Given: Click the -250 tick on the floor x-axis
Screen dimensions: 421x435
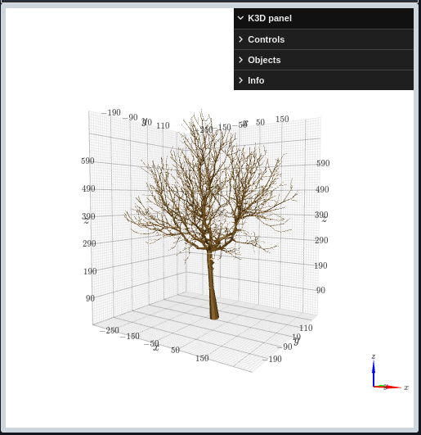Looking at the screenshot, I should (109, 330).
